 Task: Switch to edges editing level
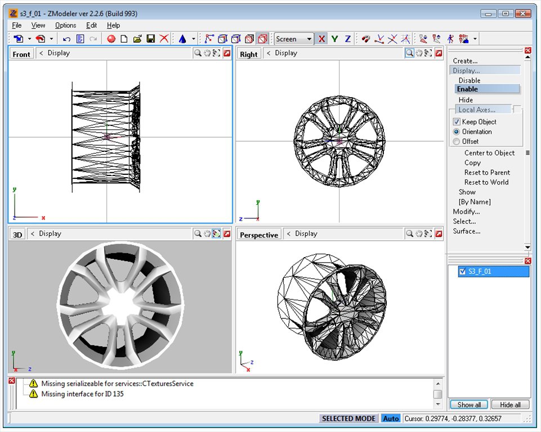[222, 39]
